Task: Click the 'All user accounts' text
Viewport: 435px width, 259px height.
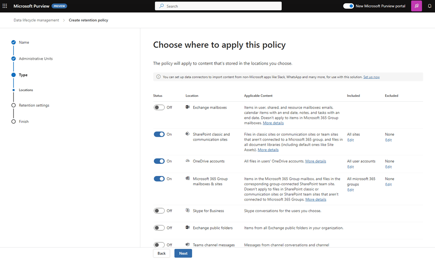Action: click(361, 161)
